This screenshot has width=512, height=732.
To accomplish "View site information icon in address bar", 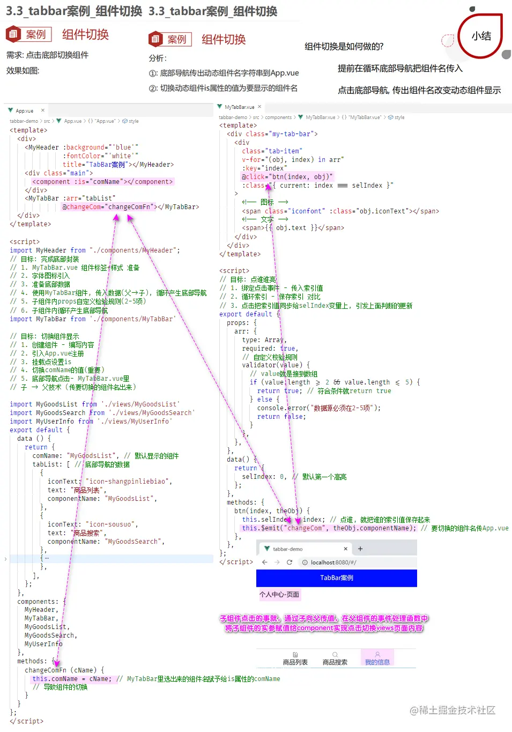I will [x=305, y=563].
